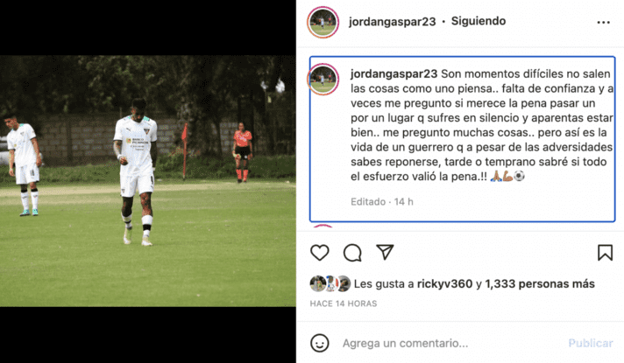
Task: View the 1,333 personas más likes list
Action: 540,284
